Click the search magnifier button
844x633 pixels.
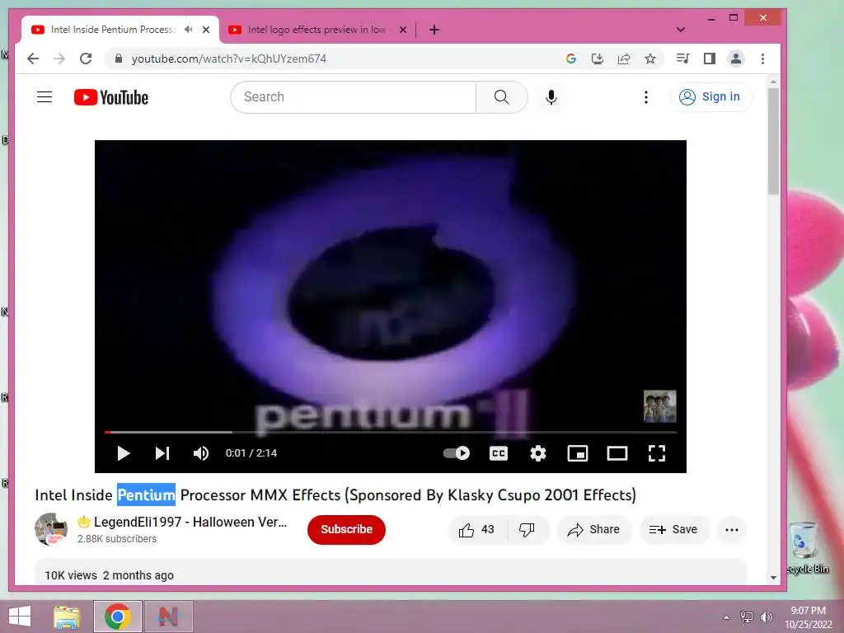502,97
